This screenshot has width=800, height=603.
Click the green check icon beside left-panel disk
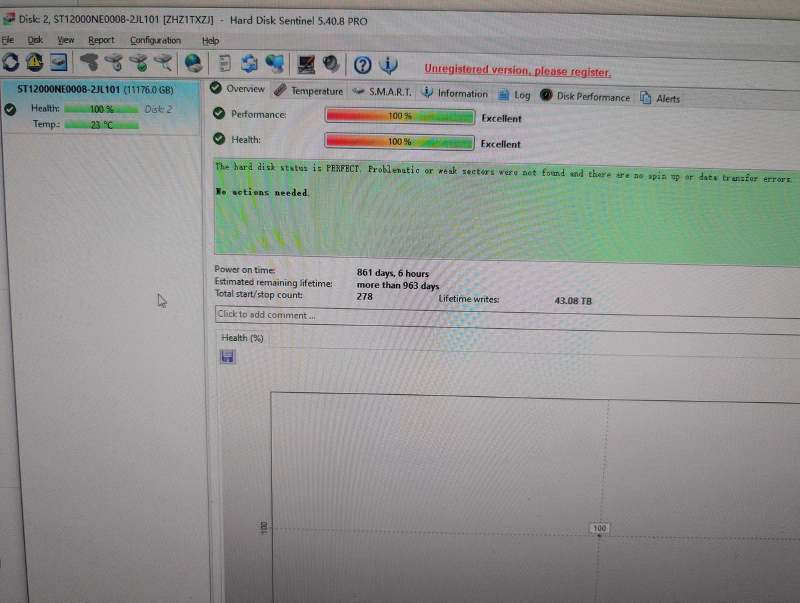(9, 110)
